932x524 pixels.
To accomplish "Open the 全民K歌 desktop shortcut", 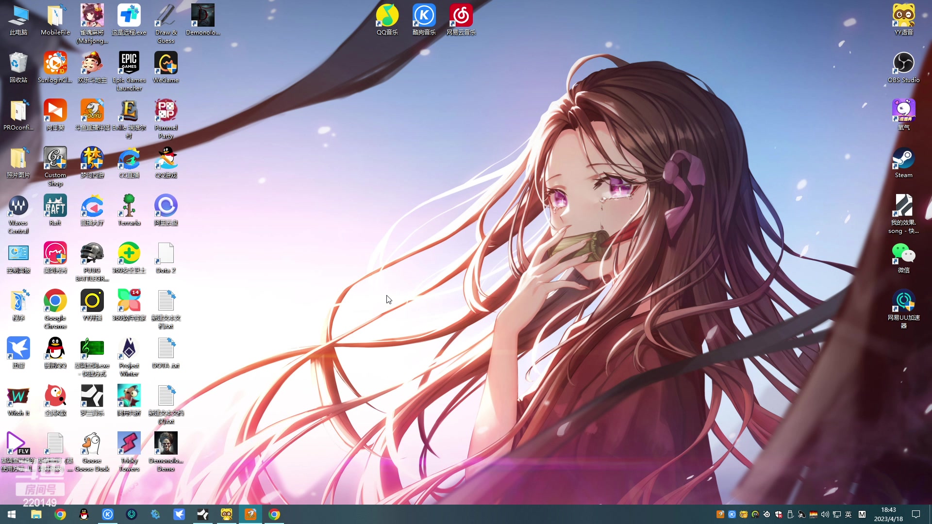I will [55, 400].
